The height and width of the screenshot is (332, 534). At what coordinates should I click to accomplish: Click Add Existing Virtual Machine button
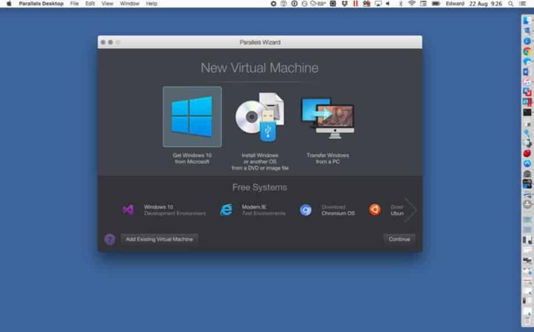tap(159, 239)
